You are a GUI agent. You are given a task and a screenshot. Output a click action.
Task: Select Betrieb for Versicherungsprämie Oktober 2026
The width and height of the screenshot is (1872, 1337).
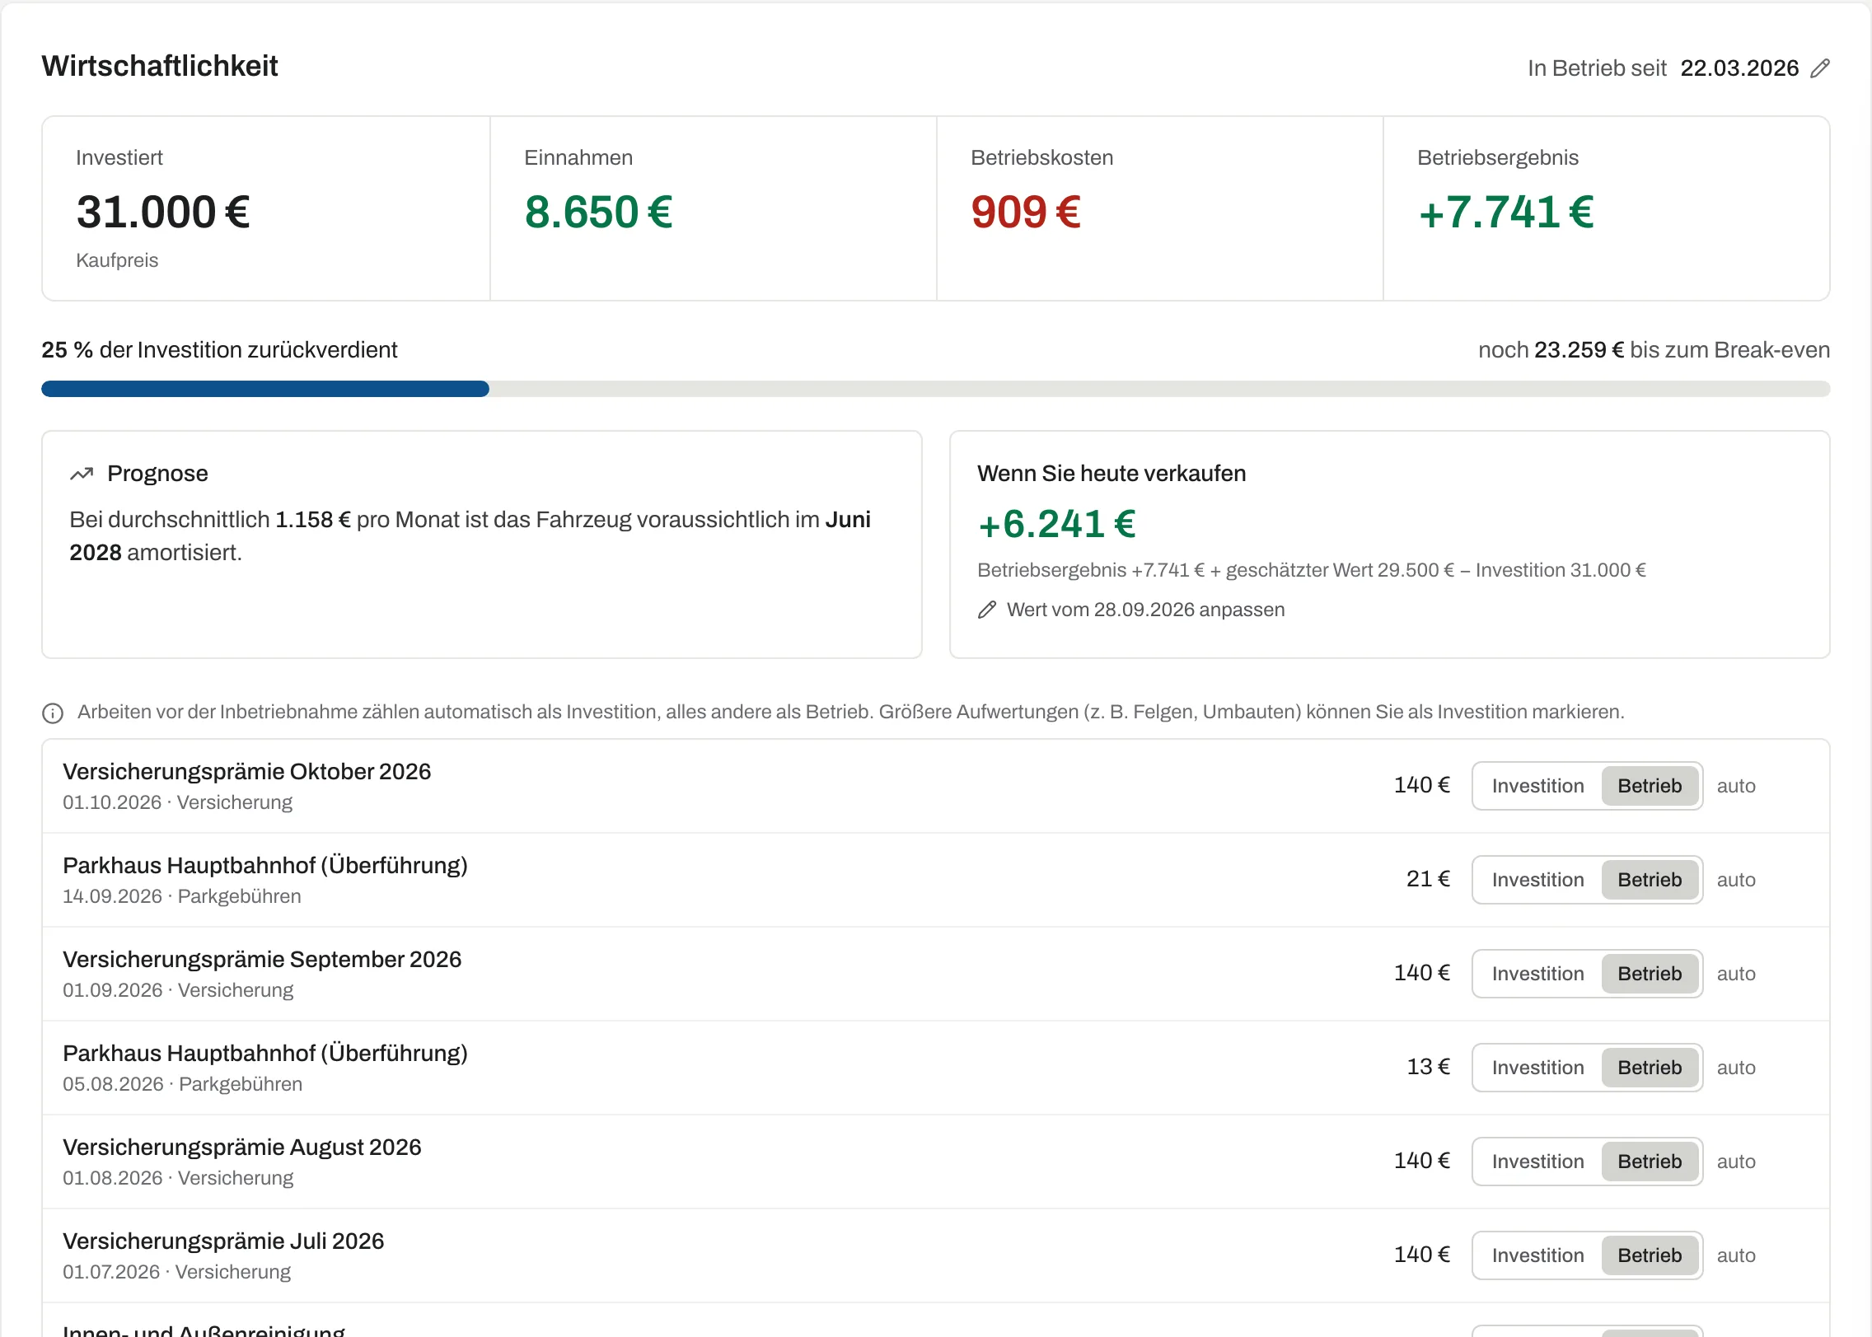(1650, 786)
